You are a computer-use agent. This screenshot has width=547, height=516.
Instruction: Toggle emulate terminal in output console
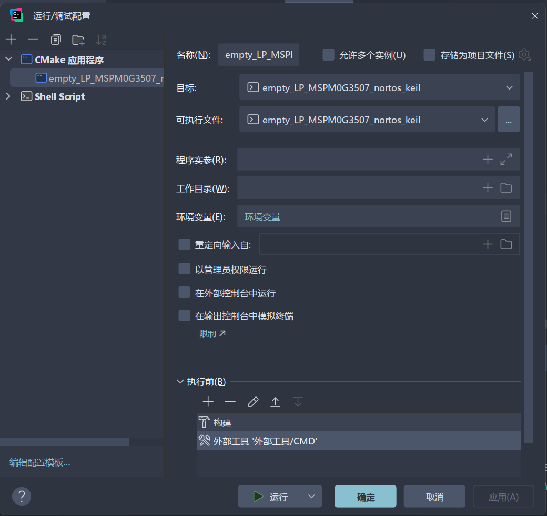coord(184,315)
